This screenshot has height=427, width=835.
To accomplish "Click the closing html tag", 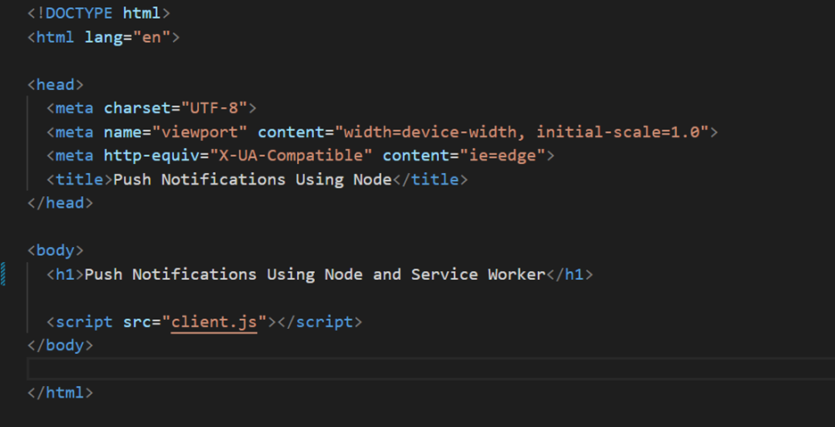I will pyautogui.click(x=60, y=393).
